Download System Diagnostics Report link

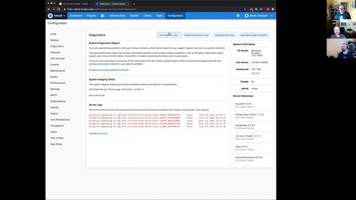(x=109, y=70)
